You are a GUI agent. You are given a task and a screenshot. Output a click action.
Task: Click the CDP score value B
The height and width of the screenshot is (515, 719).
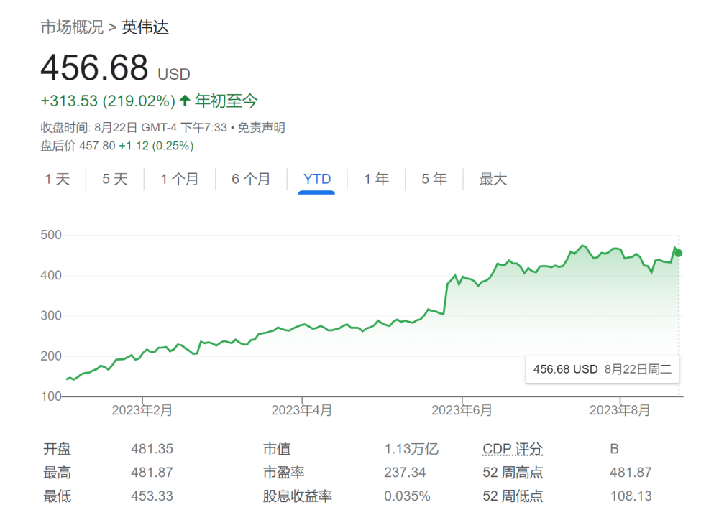tap(615, 449)
